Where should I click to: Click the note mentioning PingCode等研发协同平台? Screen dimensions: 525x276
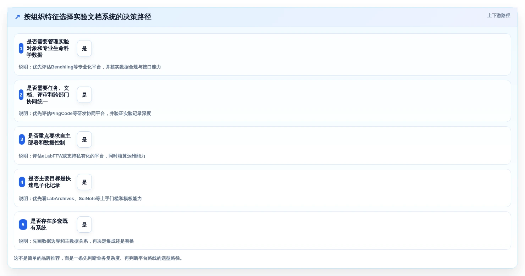tap(85, 114)
